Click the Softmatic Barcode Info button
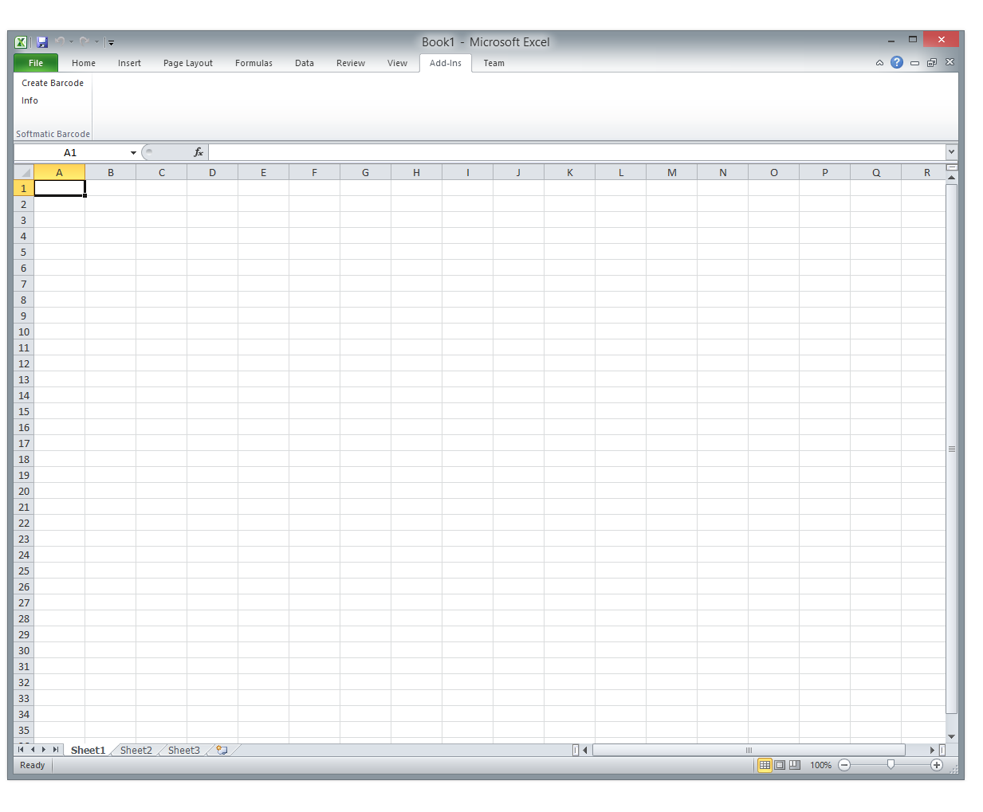983x812 pixels. [29, 100]
